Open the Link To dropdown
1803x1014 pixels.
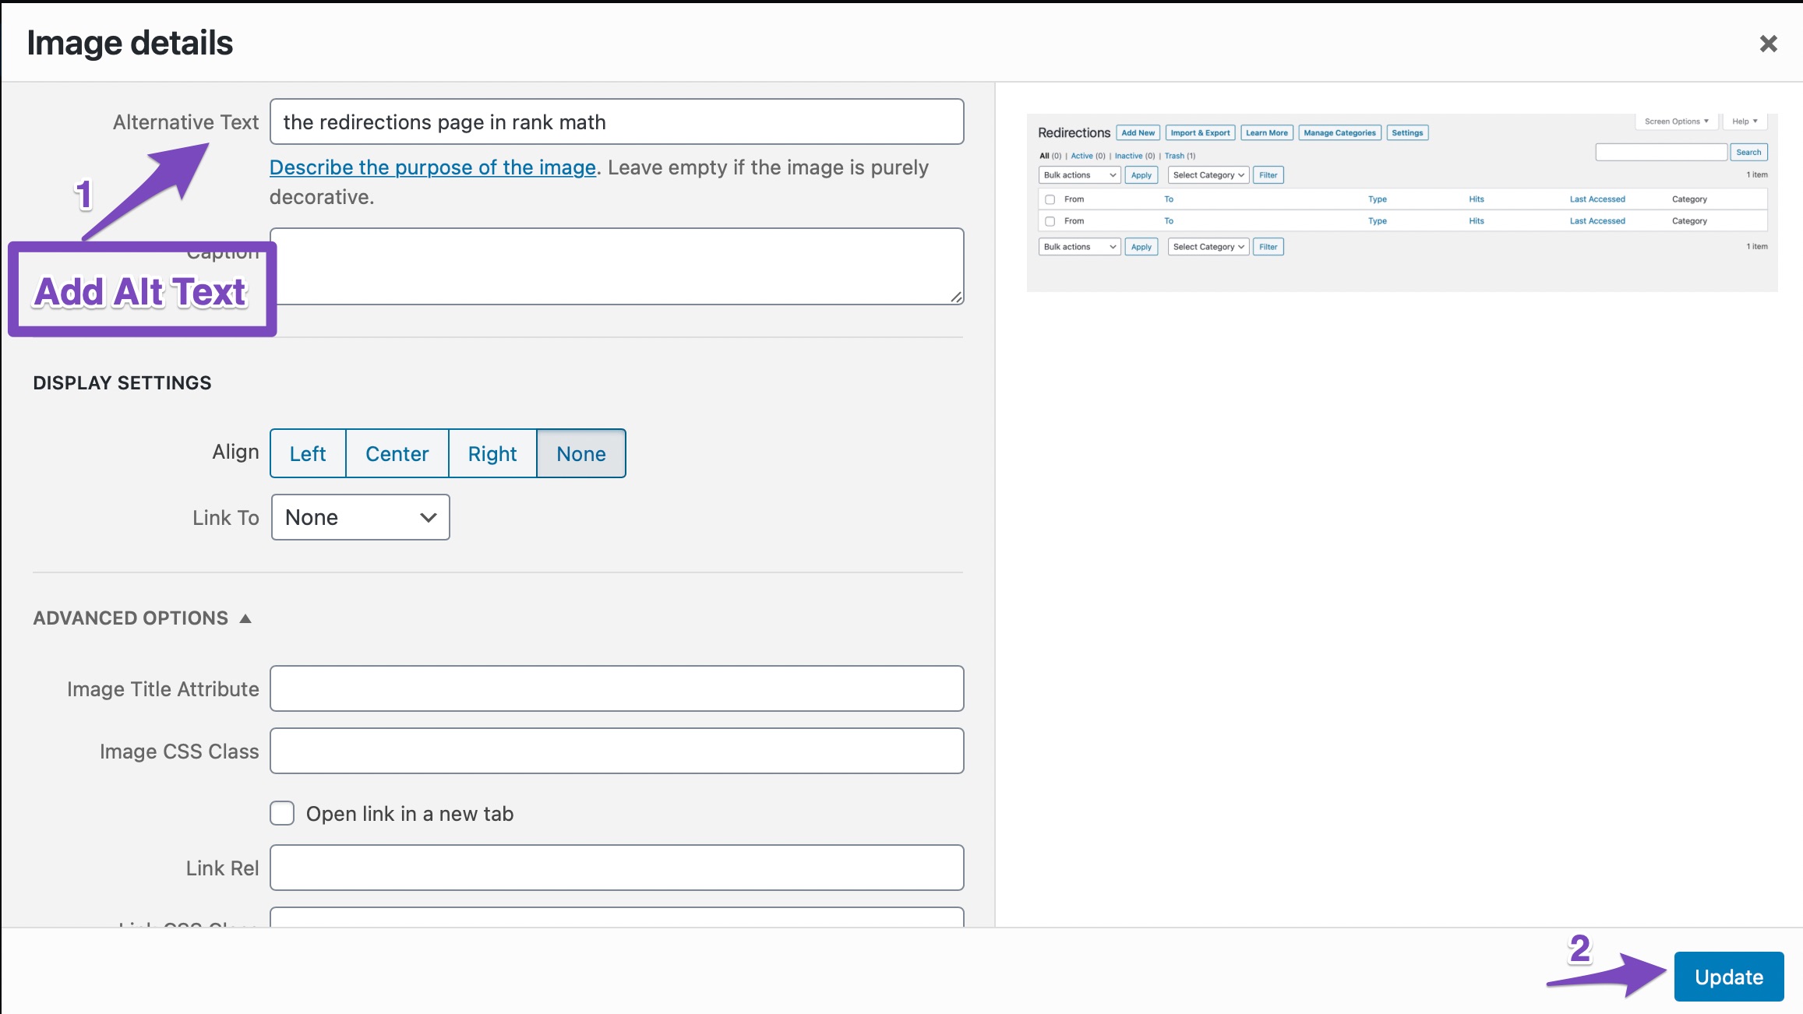(x=358, y=518)
